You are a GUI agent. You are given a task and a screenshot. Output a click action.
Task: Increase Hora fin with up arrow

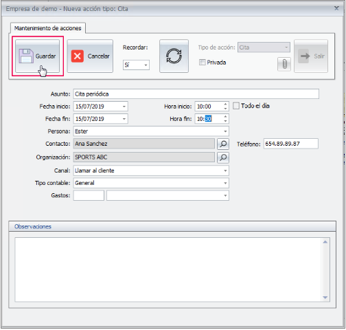(x=225, y=117)
